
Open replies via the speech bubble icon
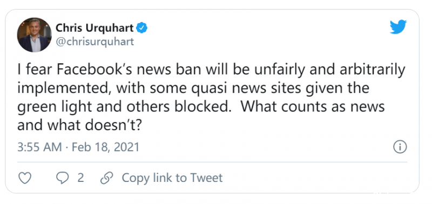[x=62, y=178]
